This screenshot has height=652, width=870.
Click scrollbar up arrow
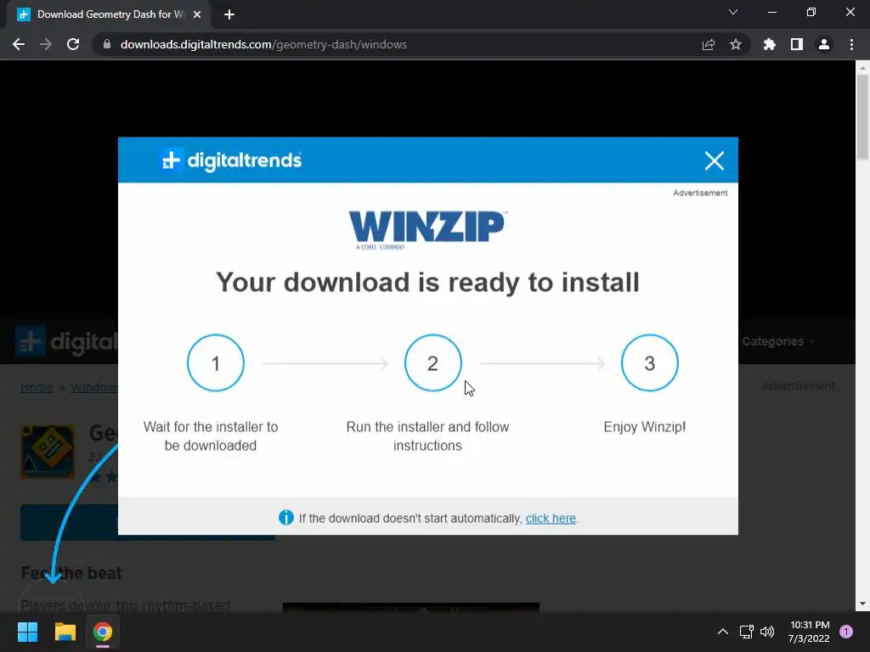[862, 68]
